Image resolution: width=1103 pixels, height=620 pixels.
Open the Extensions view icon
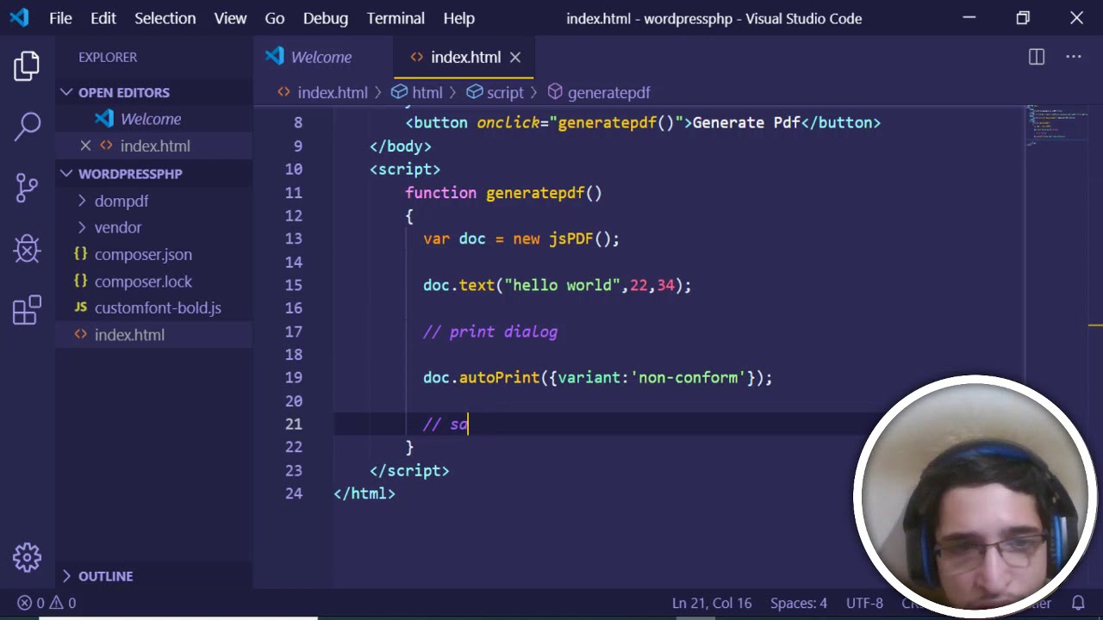[27, 310]
